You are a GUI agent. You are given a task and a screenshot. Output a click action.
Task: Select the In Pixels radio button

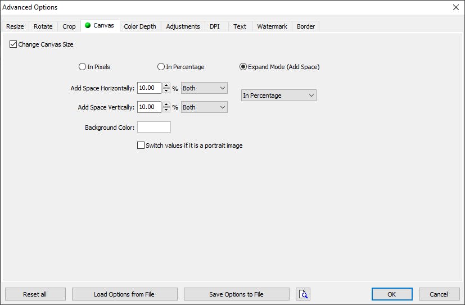coord(83,67)
